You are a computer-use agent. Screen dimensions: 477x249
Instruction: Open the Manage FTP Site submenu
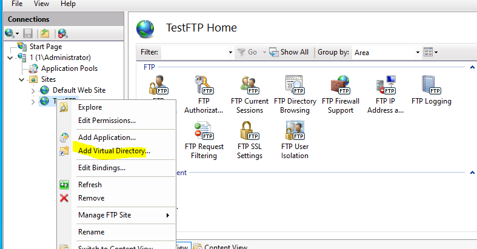click(x=116, y=215)
